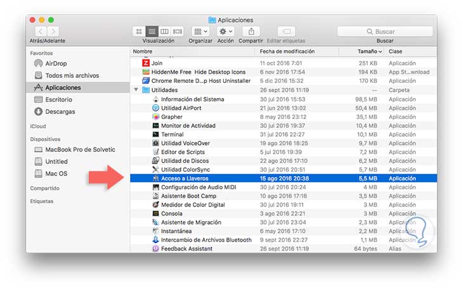Click the Editar etiquetas button
The height and width of the screenshot is (290, 463).
[286, 31]
